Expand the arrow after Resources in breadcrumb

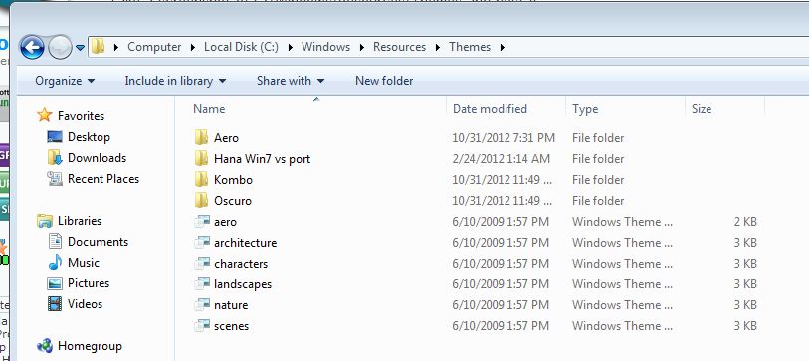tap(438, 48)
